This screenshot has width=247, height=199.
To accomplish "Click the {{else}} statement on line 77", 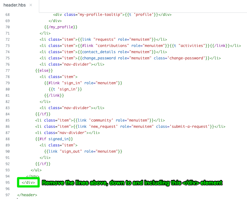I will click(x=43, y=71).
